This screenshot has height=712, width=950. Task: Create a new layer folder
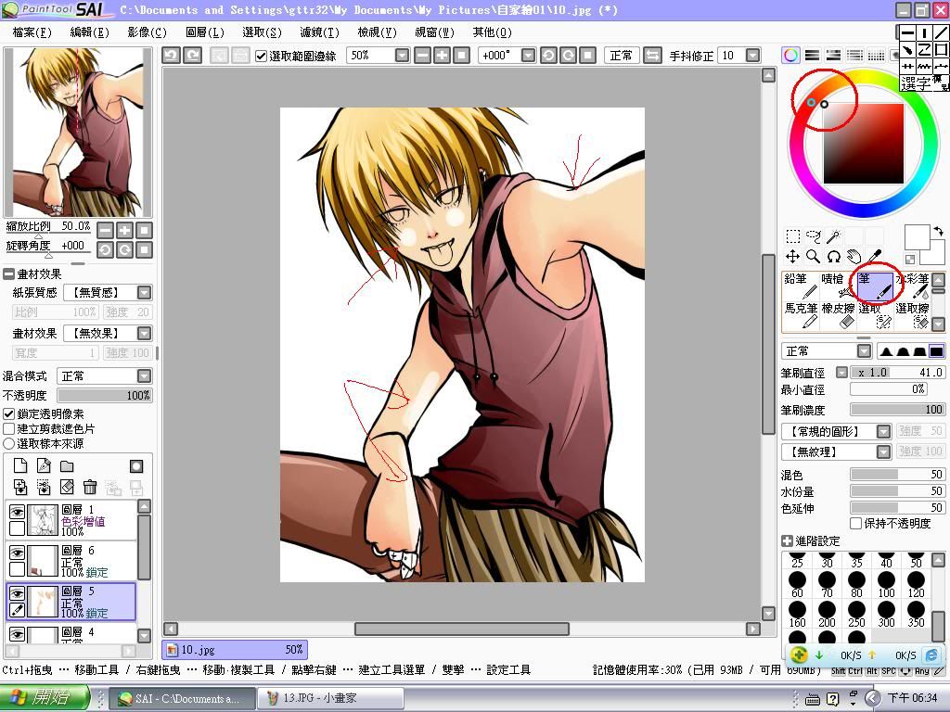(67, 465)
